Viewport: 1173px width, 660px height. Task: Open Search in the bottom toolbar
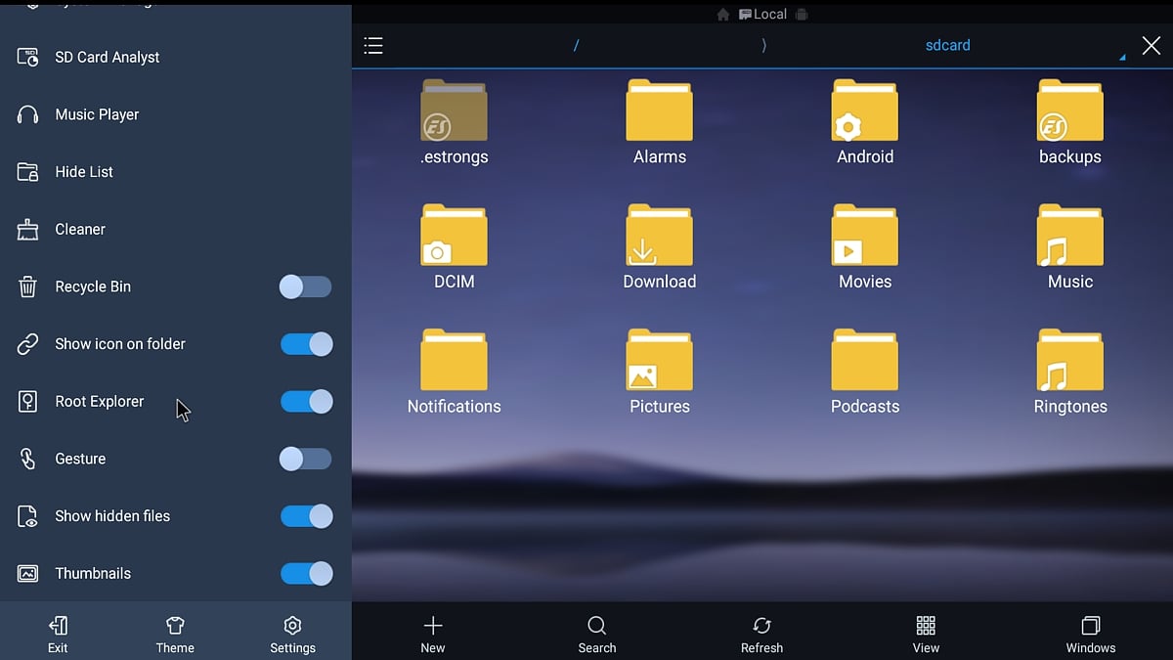(x=596, y=634)
